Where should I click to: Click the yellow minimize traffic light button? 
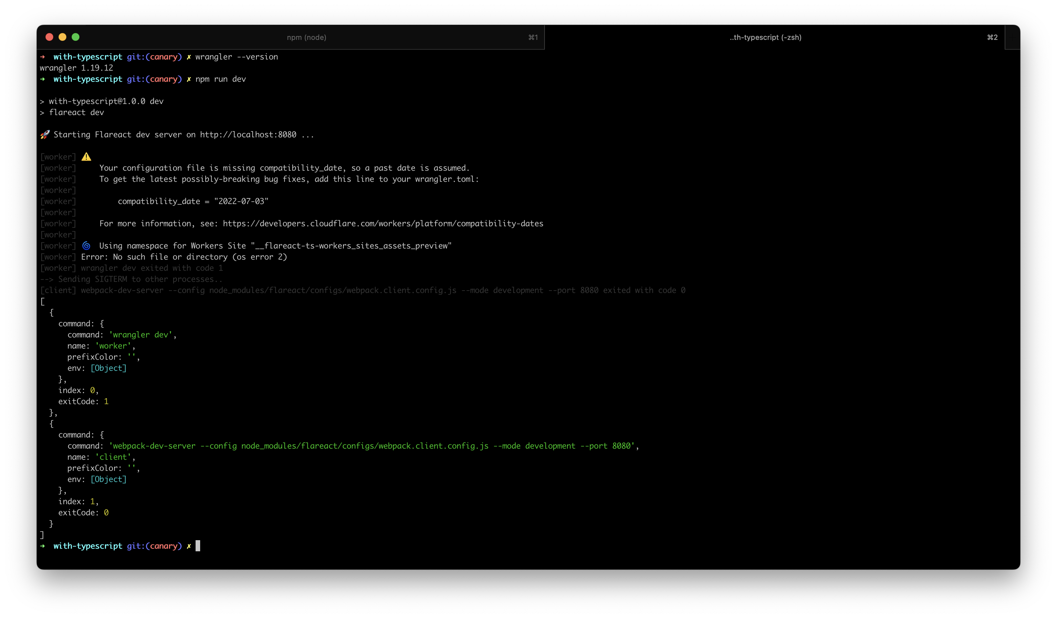(x=62, y=37)
